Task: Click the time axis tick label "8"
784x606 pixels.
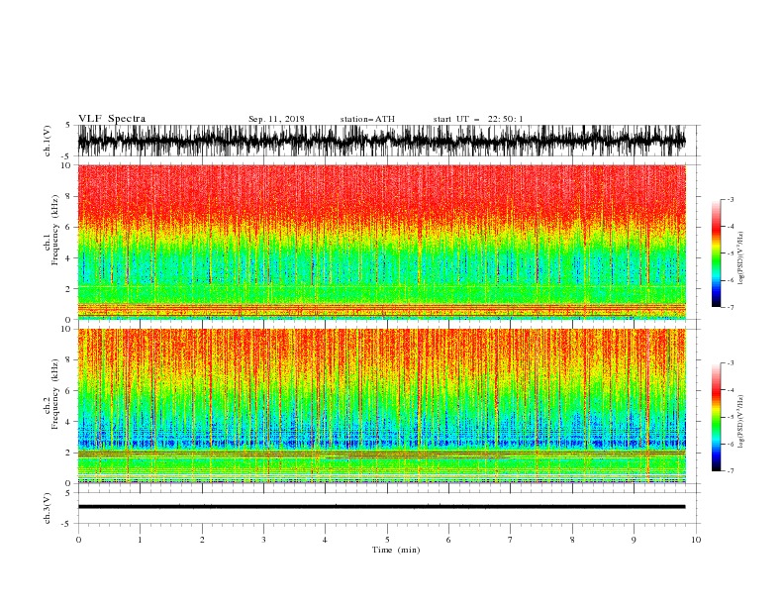Action: point(572,540)
